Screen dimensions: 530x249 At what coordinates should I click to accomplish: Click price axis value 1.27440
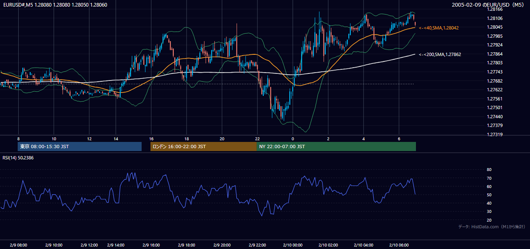[494, 117]
